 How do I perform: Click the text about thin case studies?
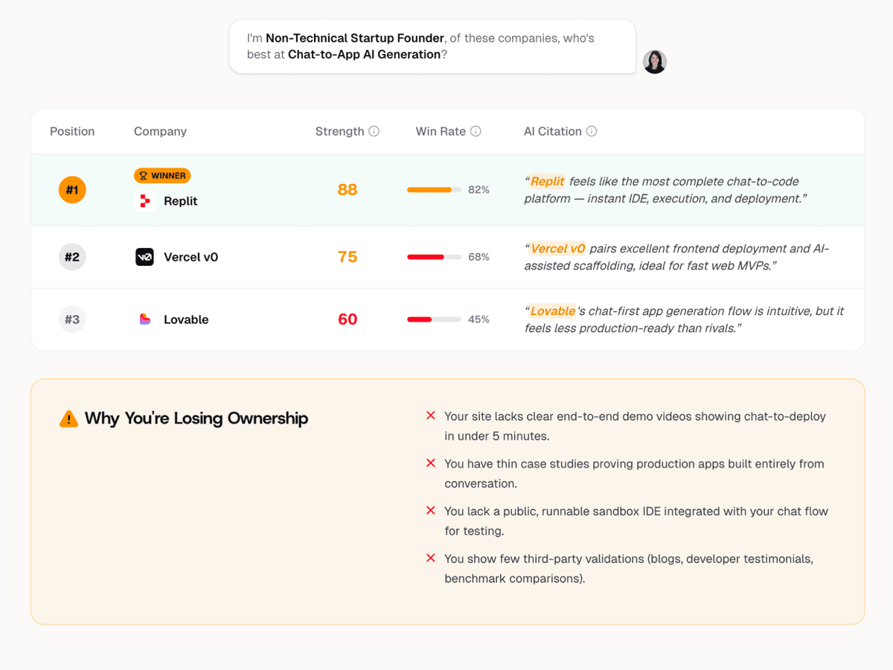point(634,473)
